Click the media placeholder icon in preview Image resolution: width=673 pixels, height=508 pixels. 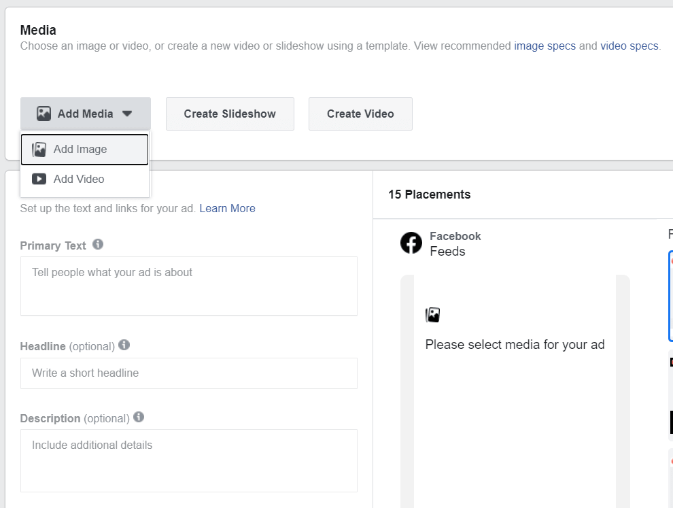click(x=433, y=315)
